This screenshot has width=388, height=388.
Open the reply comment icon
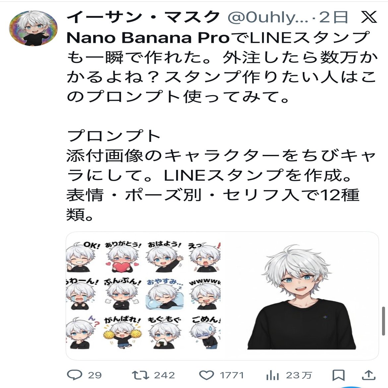[75, 375]
